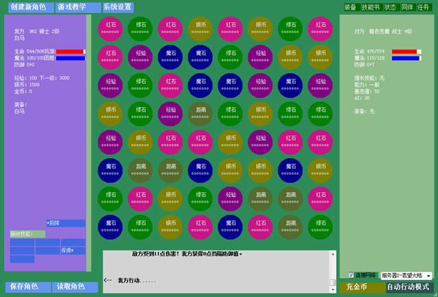Select the 红石 gem in the third row
438x297 pixels.
pos(170,83)
